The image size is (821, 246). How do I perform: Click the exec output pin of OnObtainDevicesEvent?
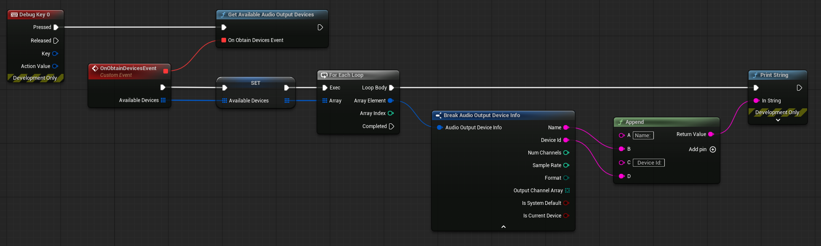coord(163,87)
